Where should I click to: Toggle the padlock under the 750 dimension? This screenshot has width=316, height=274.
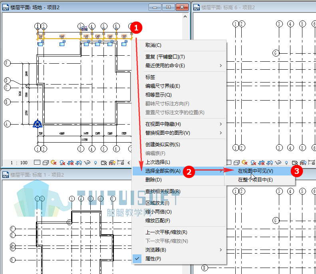pos(41,43)
